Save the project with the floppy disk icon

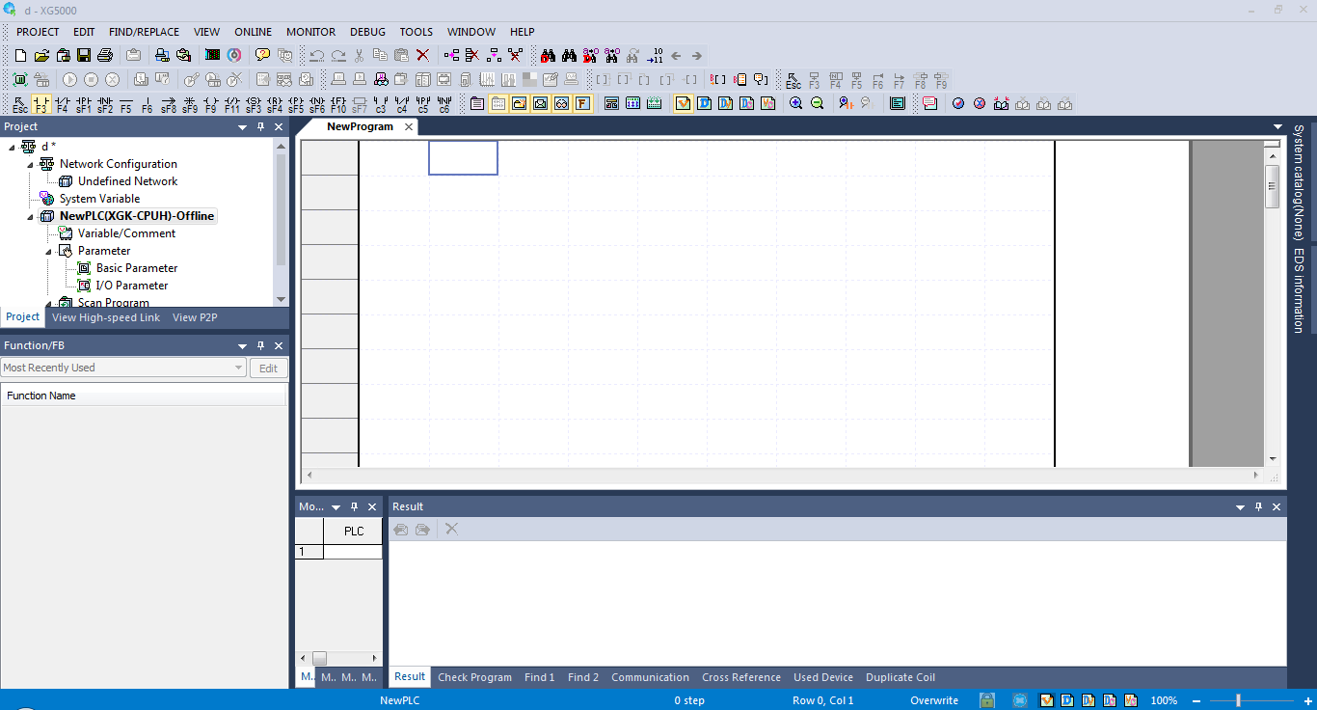(84, 55)
